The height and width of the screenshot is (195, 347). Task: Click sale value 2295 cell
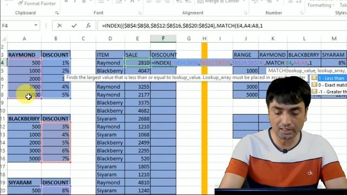tap(137, 151)
